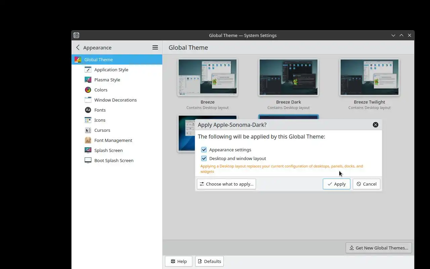Screen dimensions: 430x269
Task: Open Get New Global Themes
Action: pyautogui.click(x=379, y=248)
